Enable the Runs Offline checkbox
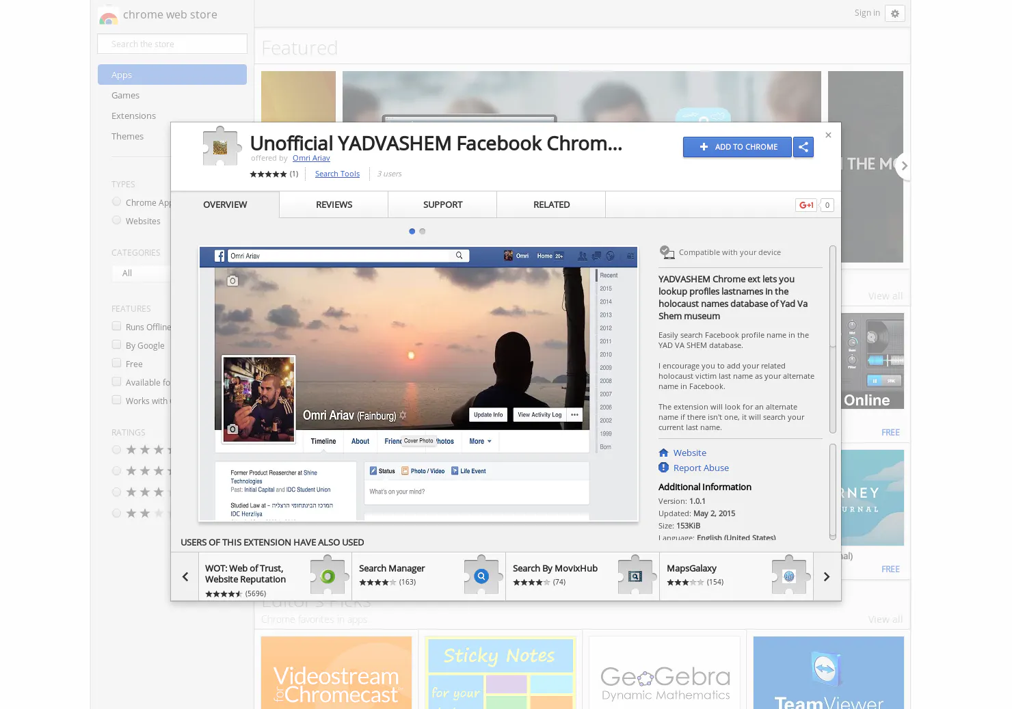 (116, 326)
